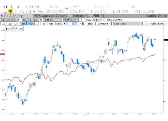Image resolution: width=168 pixels, height=121 pixels.
Task: Open the Local CCY currency dropdown
Action: (x=80, y=20)
